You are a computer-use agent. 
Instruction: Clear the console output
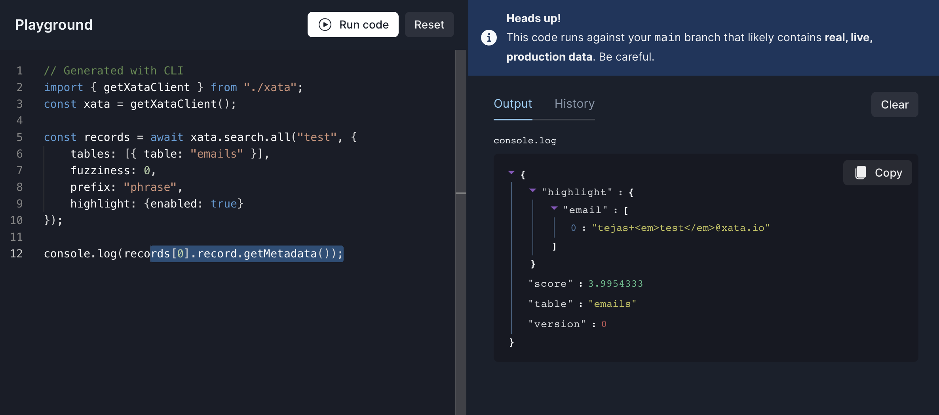point(894,105)
